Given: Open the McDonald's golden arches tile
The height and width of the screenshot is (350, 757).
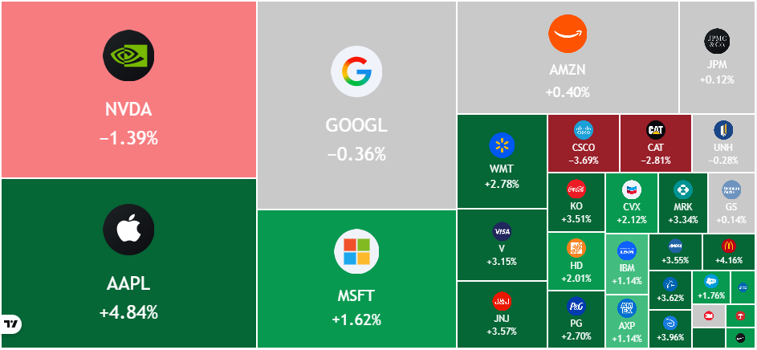Looking at the screenshot, I should pyautogui.click(x=729, y=253).
